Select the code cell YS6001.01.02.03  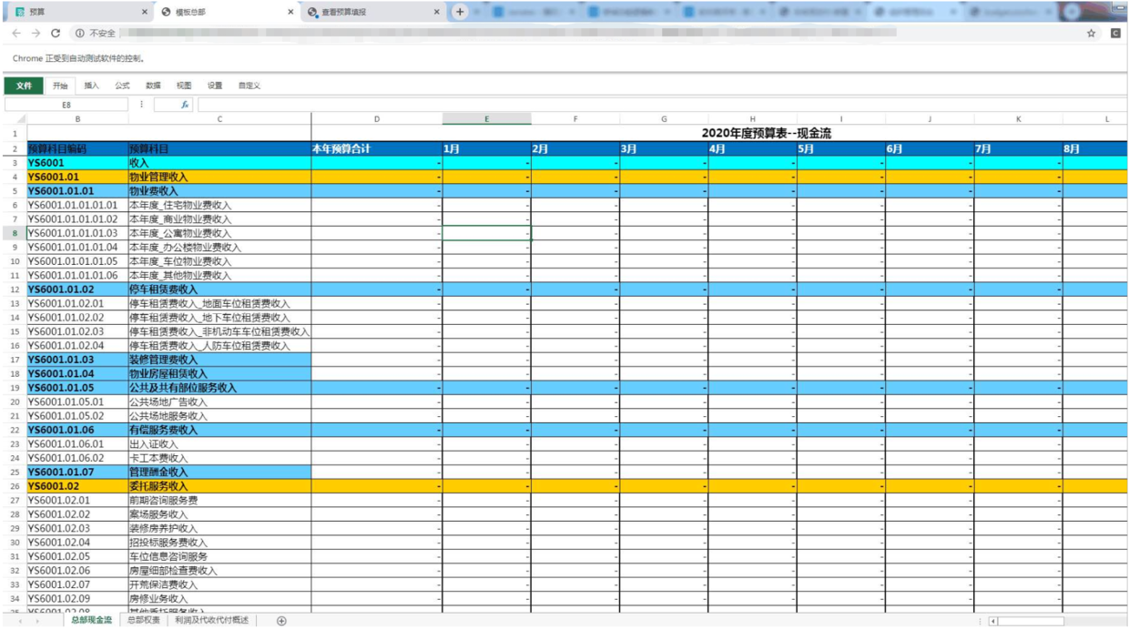point(77,331)
